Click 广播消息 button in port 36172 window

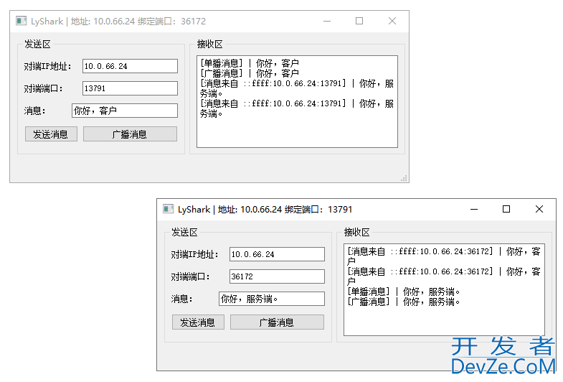coord(130,134)
